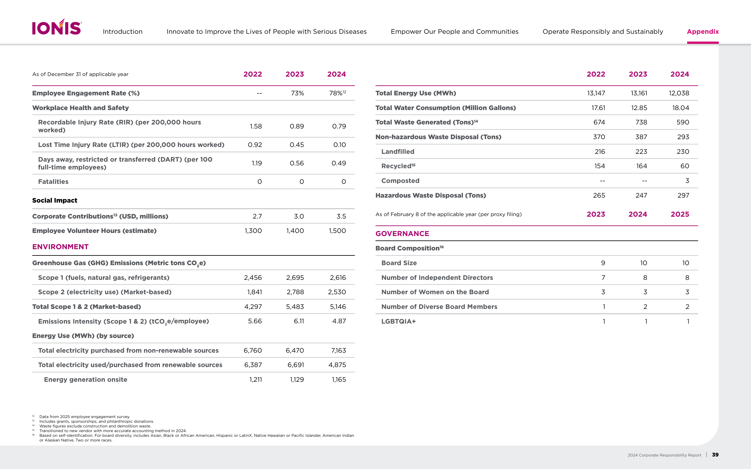Select Emissions Intensity 2024 value 4.87
751x469 pixels.
[x=339, y=321]
